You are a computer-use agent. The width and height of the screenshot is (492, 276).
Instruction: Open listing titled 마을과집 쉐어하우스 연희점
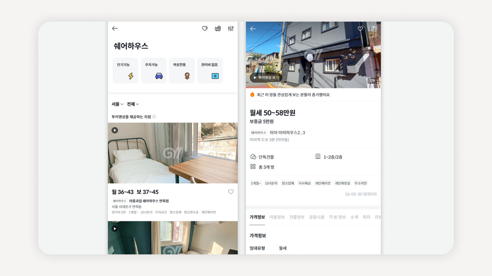149,201
